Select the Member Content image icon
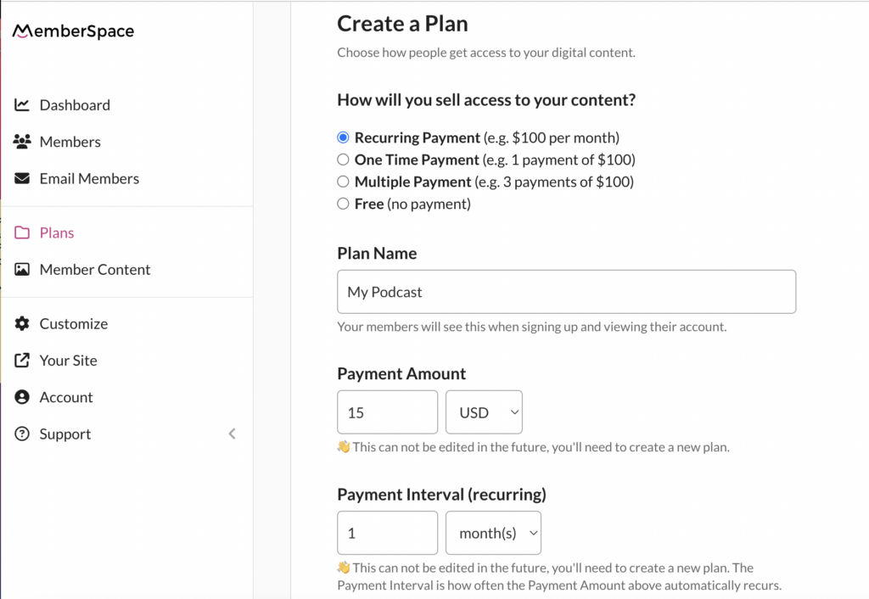 pos(24,269)
